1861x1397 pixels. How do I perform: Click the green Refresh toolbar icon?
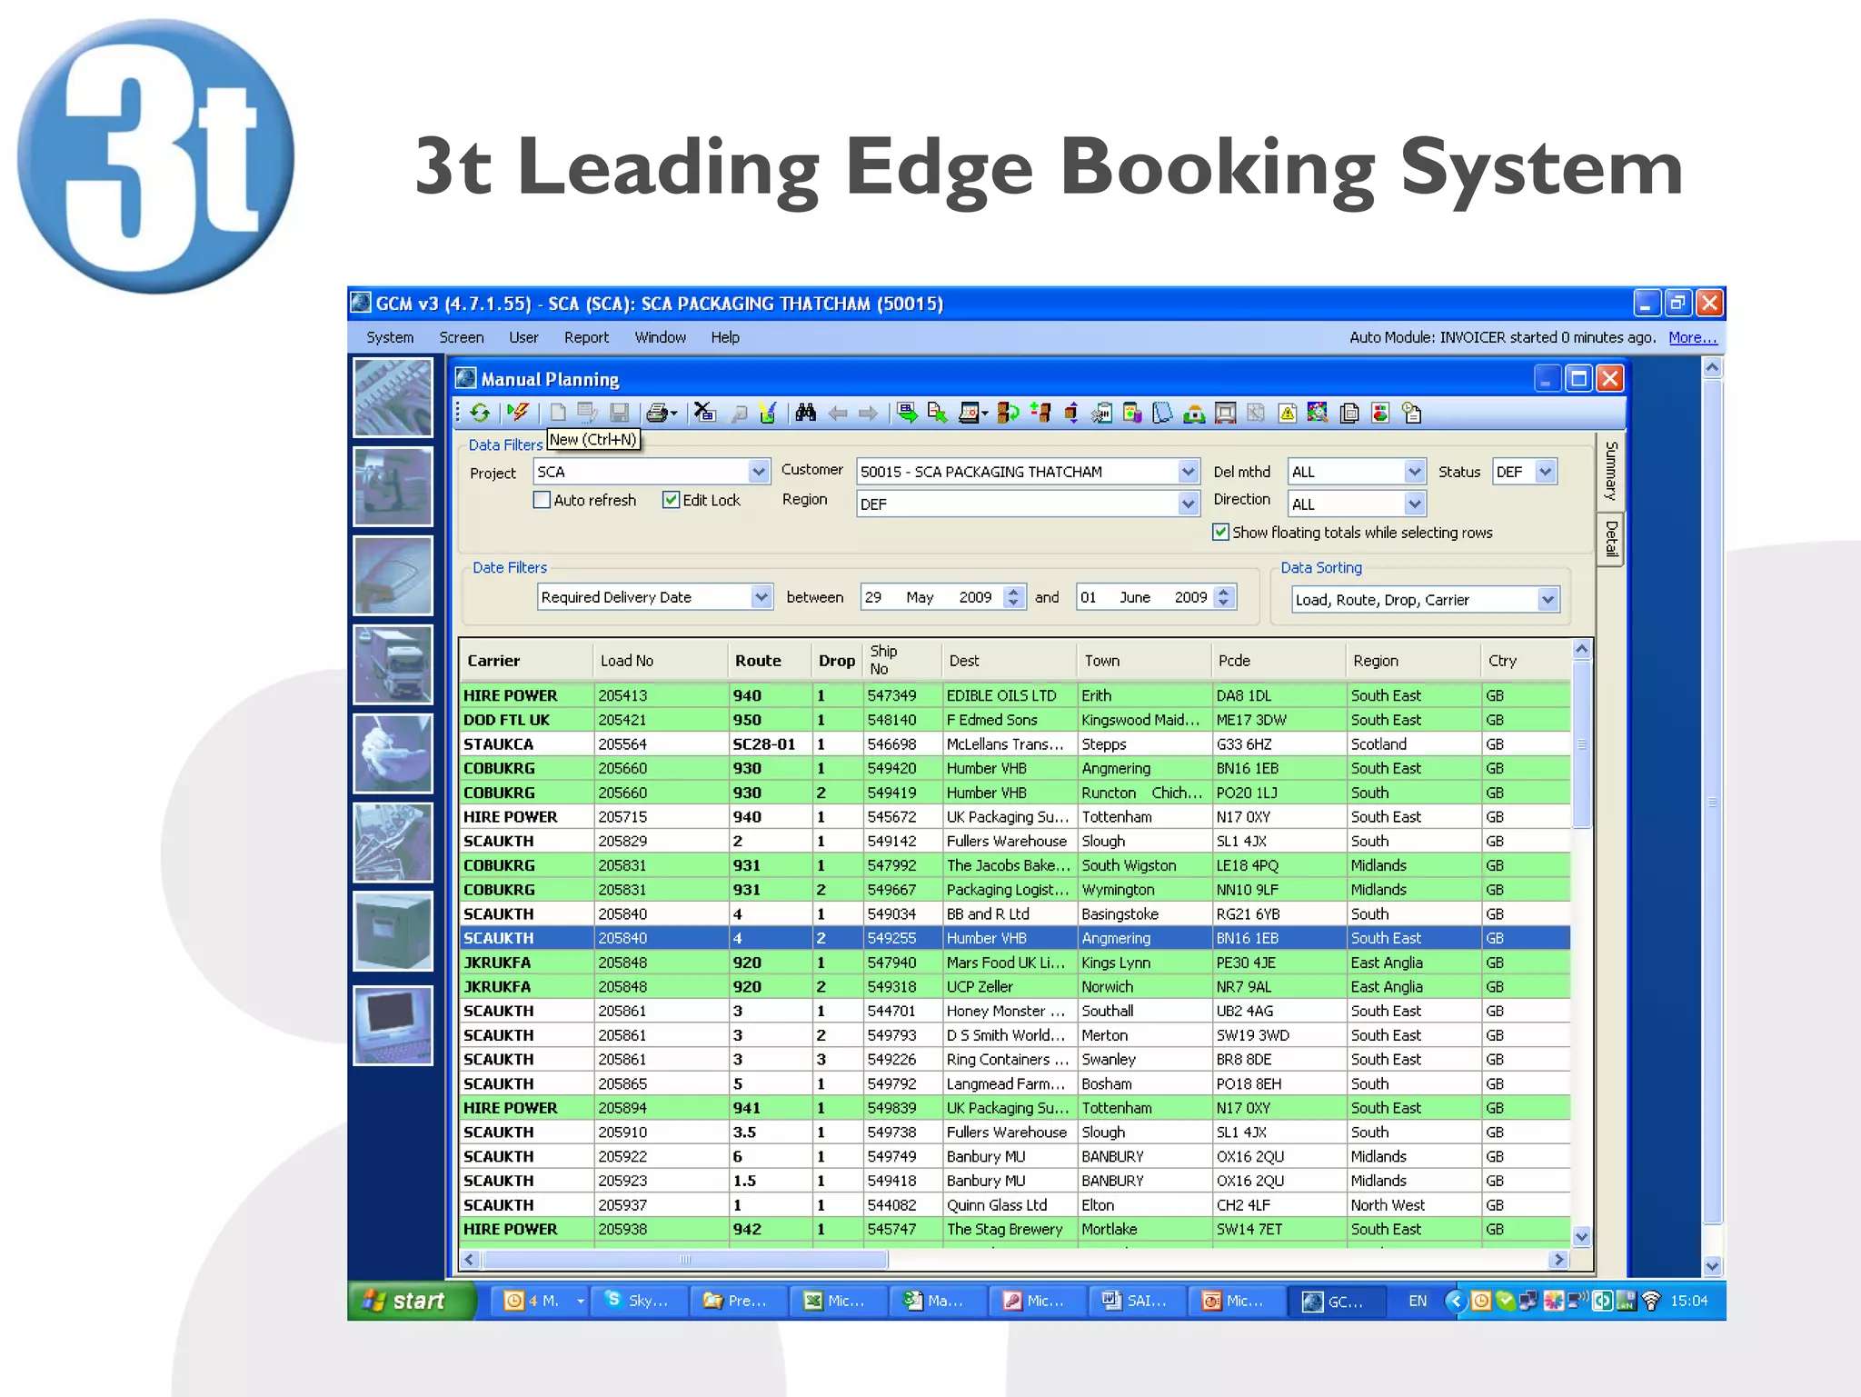tap(480, 414)
